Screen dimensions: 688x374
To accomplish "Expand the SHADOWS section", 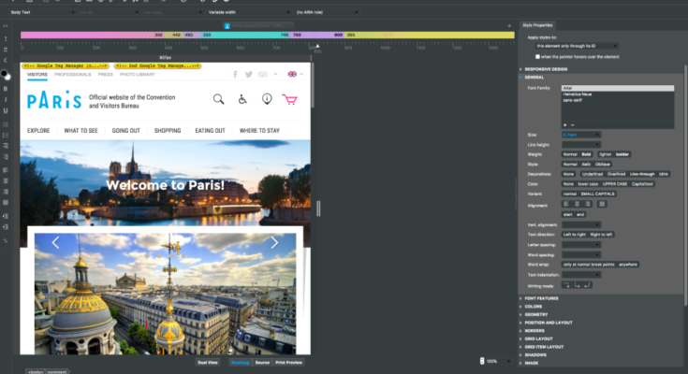I will pos(535,354).
